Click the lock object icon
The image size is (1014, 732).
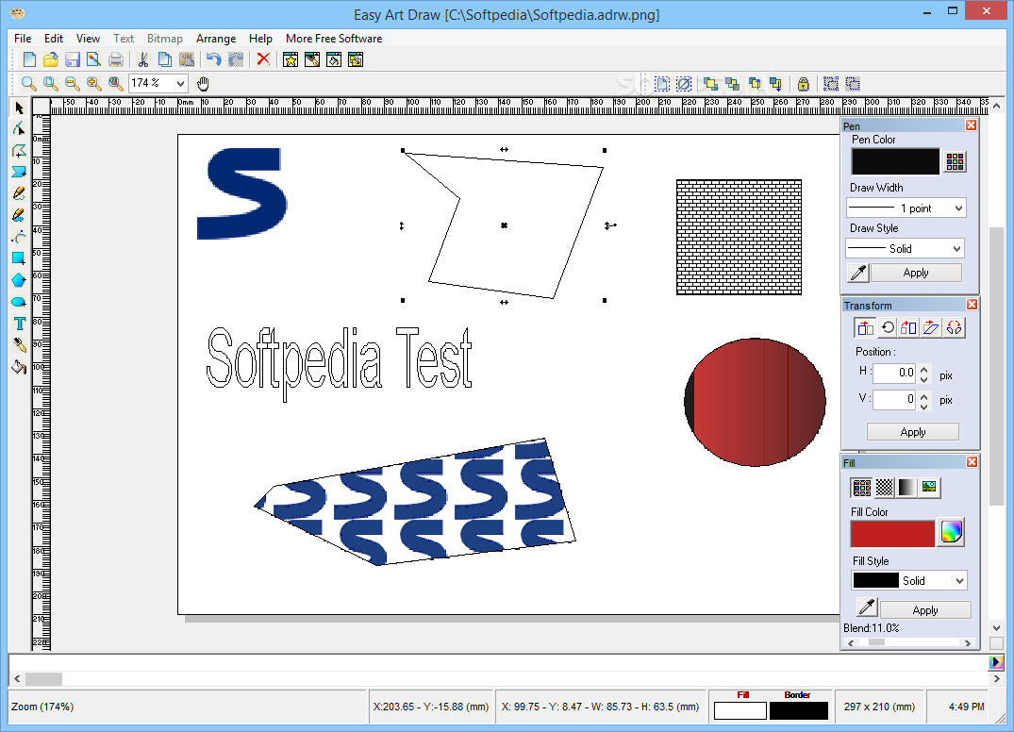click(x=803, y=83)
